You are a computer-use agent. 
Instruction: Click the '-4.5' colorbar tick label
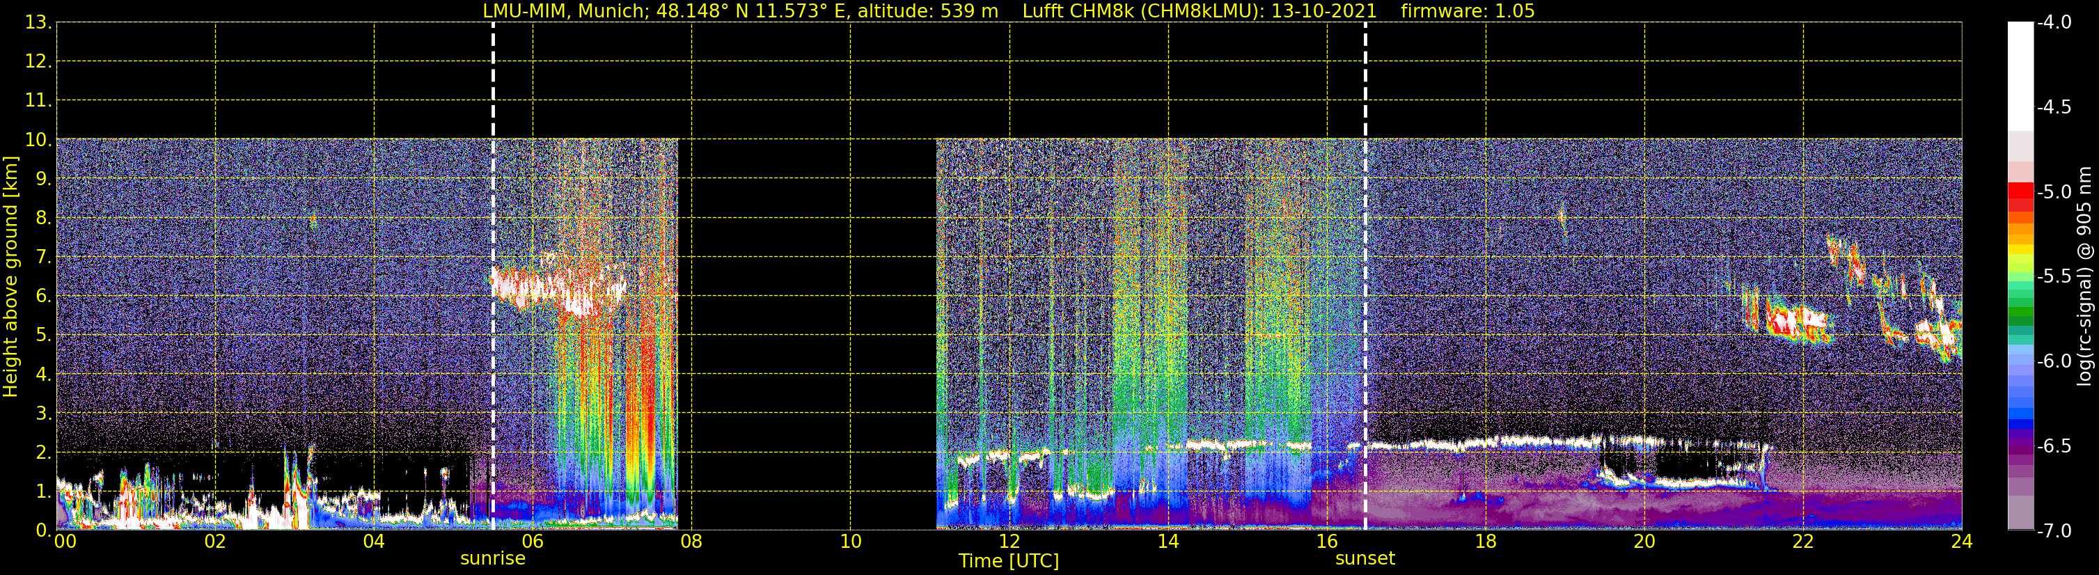[x=2053, y=107]
